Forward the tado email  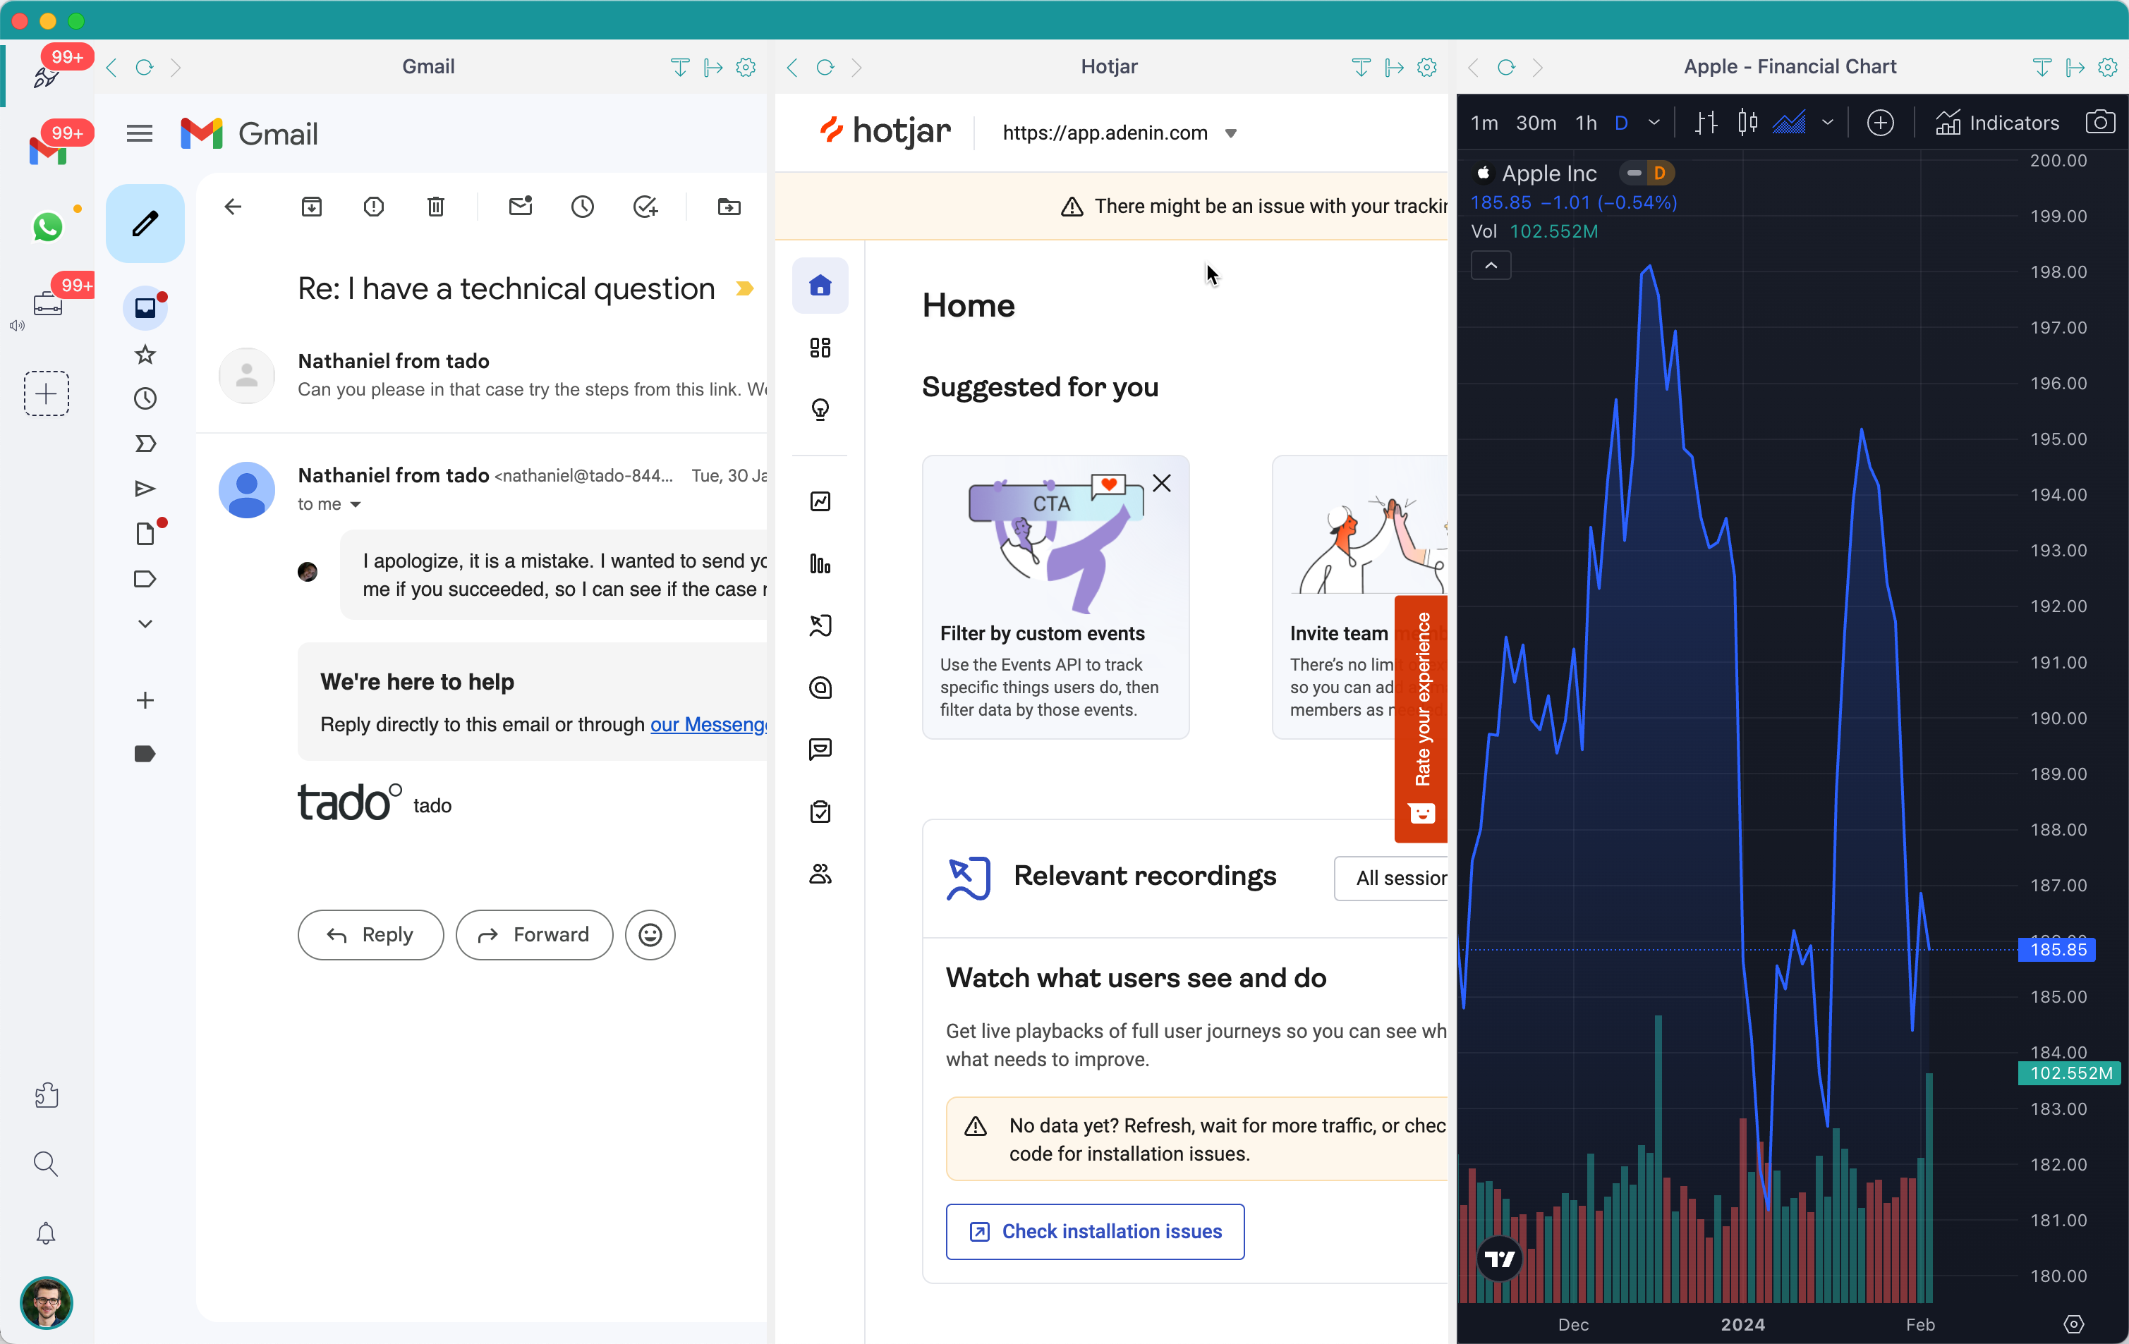[534, 935]
